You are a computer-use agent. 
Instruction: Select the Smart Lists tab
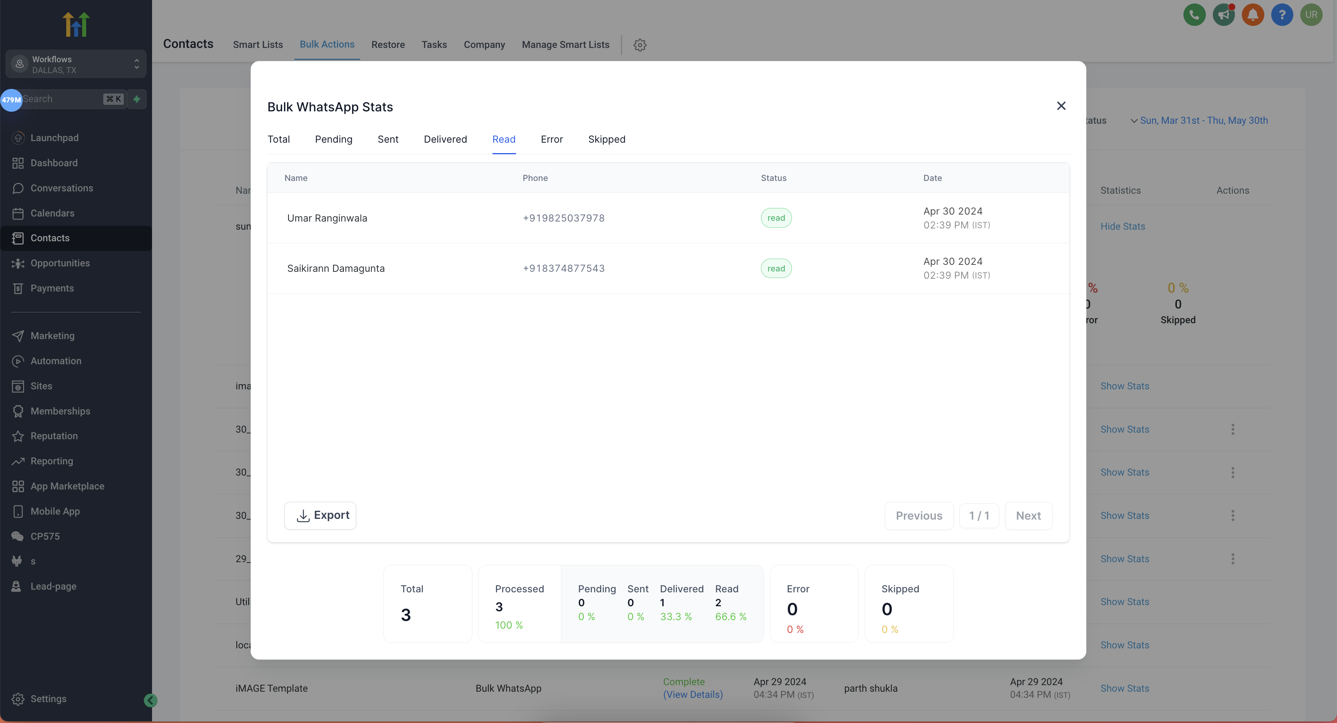(257, 44)
